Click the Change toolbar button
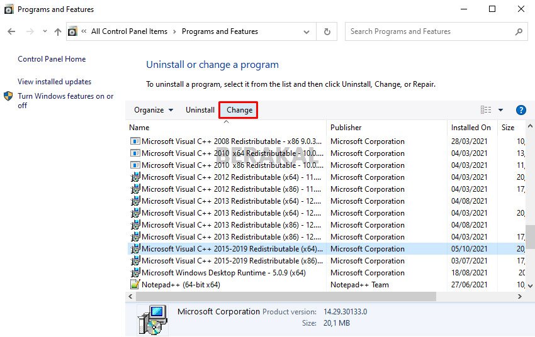This screenshot has width=535, height=337. click(x=240, y=110)
